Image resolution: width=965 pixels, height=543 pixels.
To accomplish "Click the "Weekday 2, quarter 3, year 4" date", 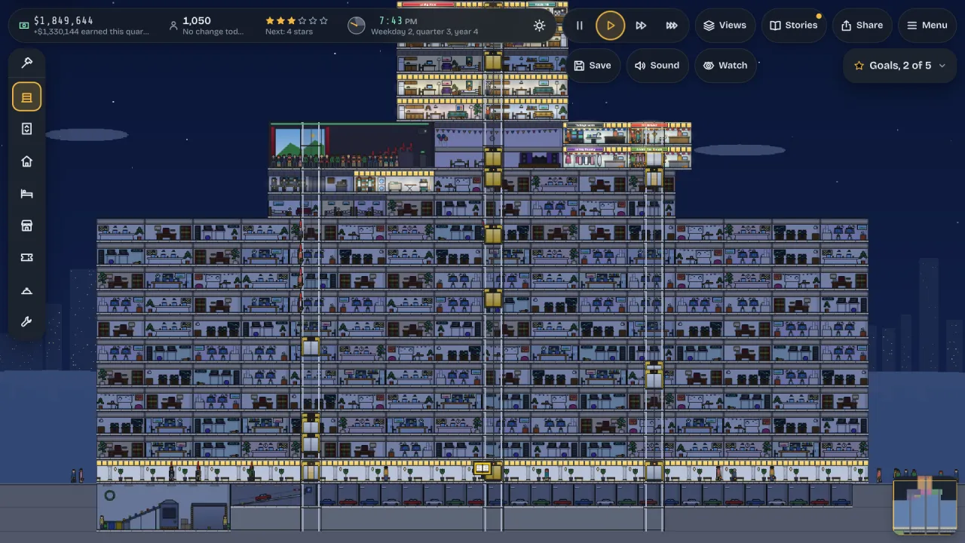I will [424, 32].
